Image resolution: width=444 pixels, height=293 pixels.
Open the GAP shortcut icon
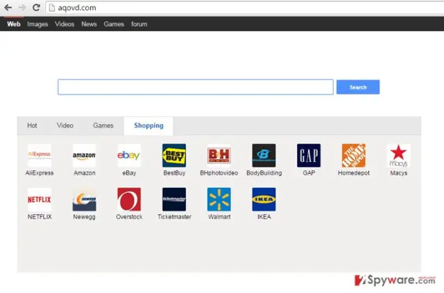[309, 155]
